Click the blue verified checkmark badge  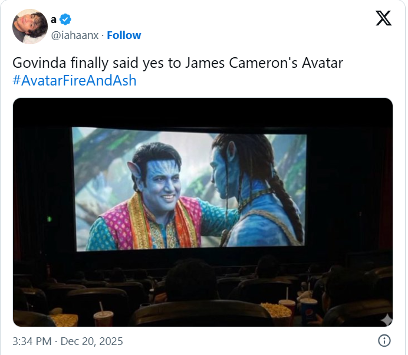coord(65,19)
